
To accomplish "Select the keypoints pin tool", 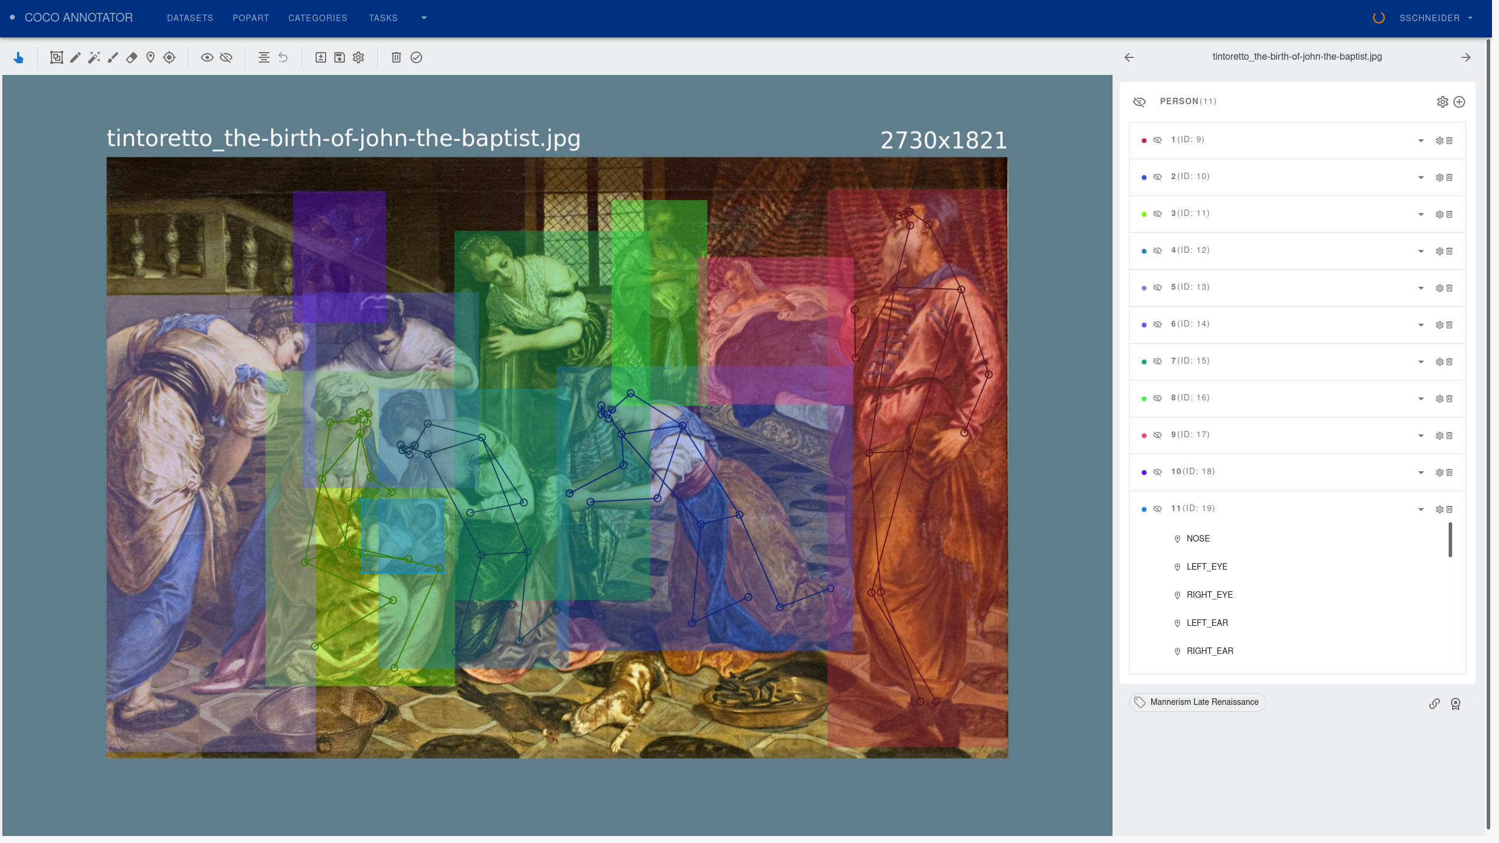I will pos(150,57).
